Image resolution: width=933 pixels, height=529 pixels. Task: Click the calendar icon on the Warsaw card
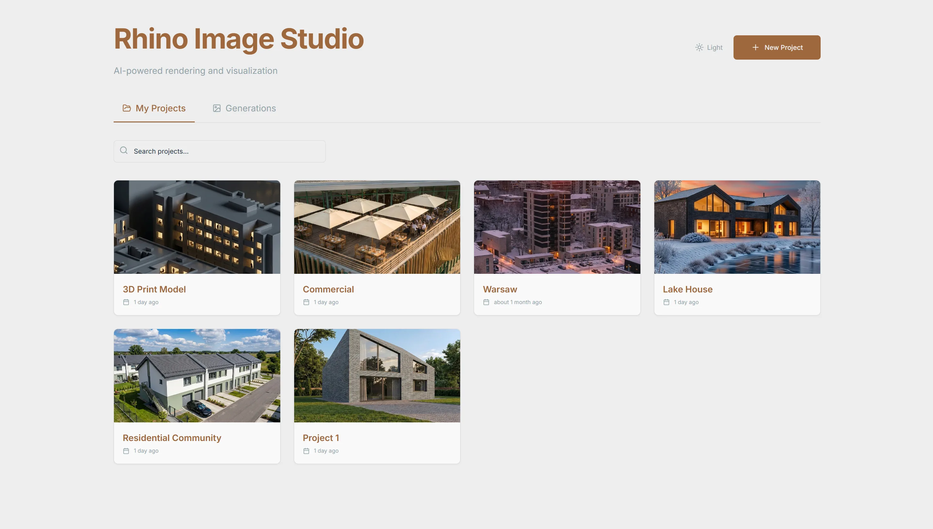tap(486, 302)
